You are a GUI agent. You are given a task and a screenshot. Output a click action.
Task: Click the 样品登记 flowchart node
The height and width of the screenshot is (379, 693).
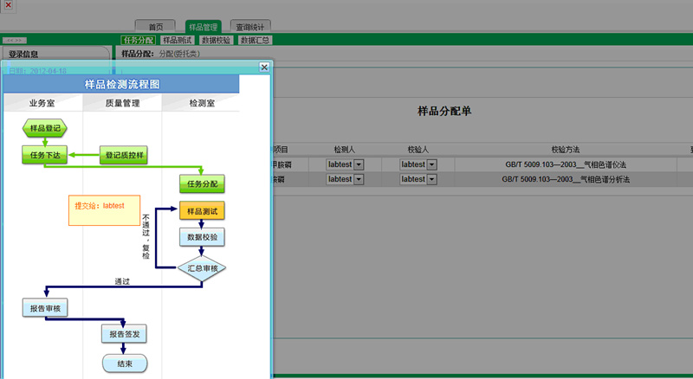point(44,129)
